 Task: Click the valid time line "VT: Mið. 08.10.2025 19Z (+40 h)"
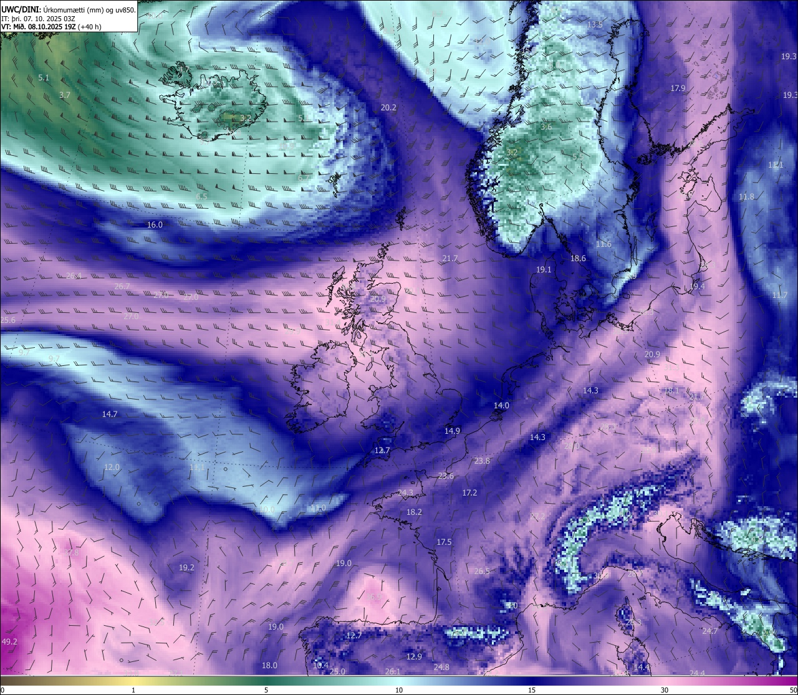(x=51, y=27)
